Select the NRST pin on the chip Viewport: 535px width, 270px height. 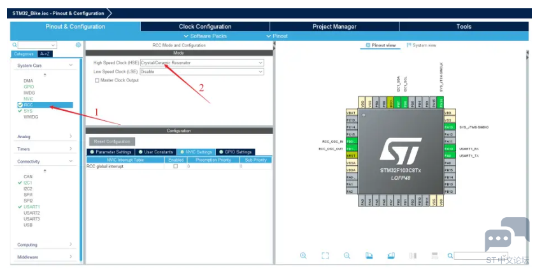coord(352,155)
